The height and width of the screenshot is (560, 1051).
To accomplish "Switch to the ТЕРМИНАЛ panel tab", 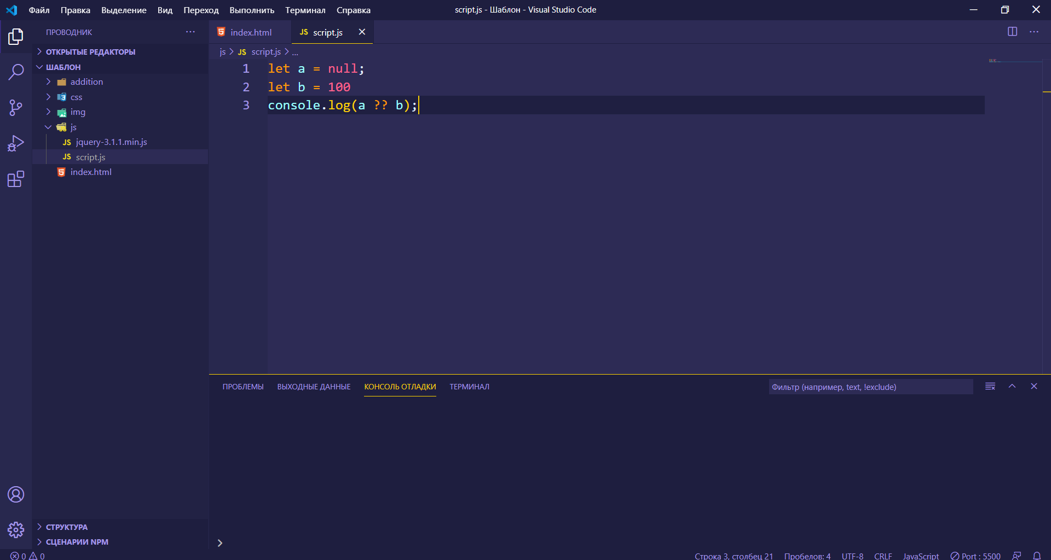I will click(x=470, y=387).
